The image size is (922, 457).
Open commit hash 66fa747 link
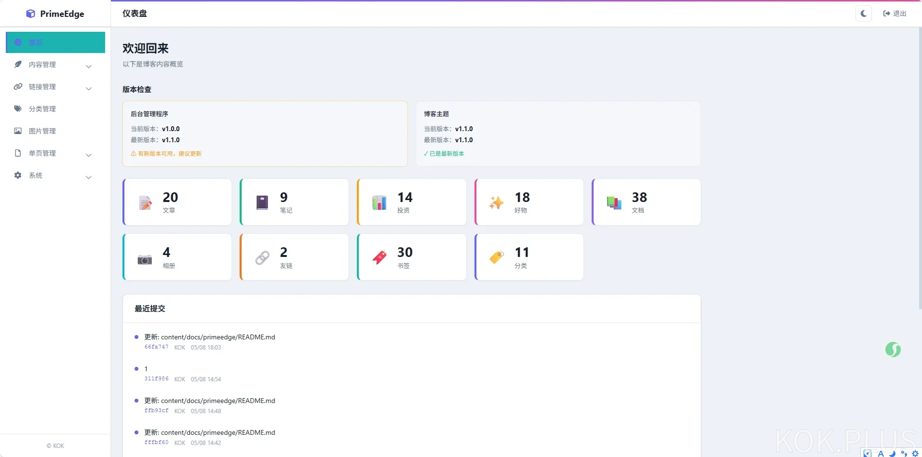tap(157, 347)
